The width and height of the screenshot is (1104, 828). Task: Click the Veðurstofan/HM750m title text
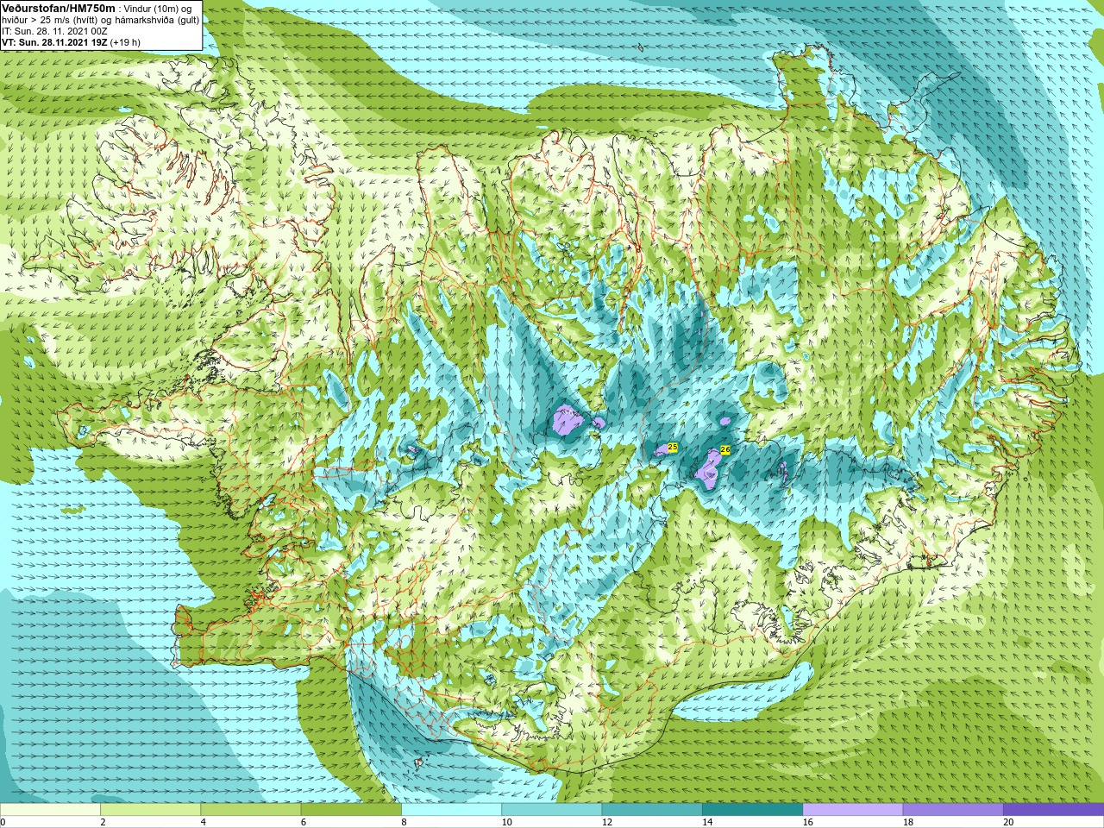click(59, 8)
